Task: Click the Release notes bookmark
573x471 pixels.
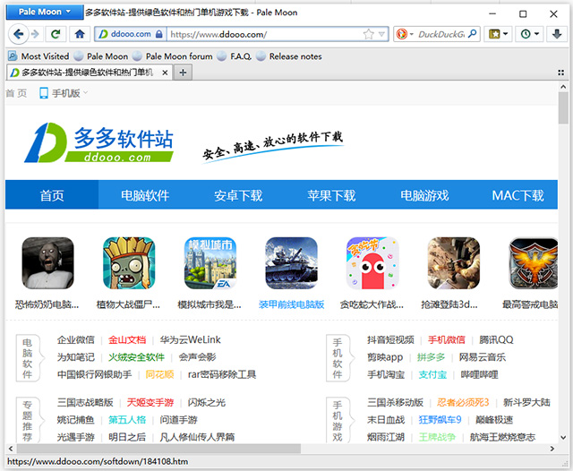Action: tap(288, 56)
